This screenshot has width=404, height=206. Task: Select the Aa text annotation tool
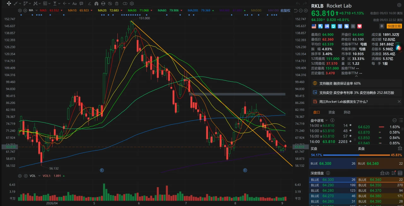[74, 3]
